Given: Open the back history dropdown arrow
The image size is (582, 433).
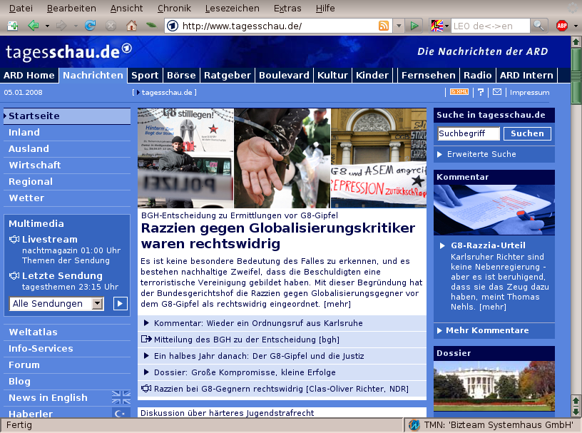Looking at the screenshot, I should coord(47,26).
